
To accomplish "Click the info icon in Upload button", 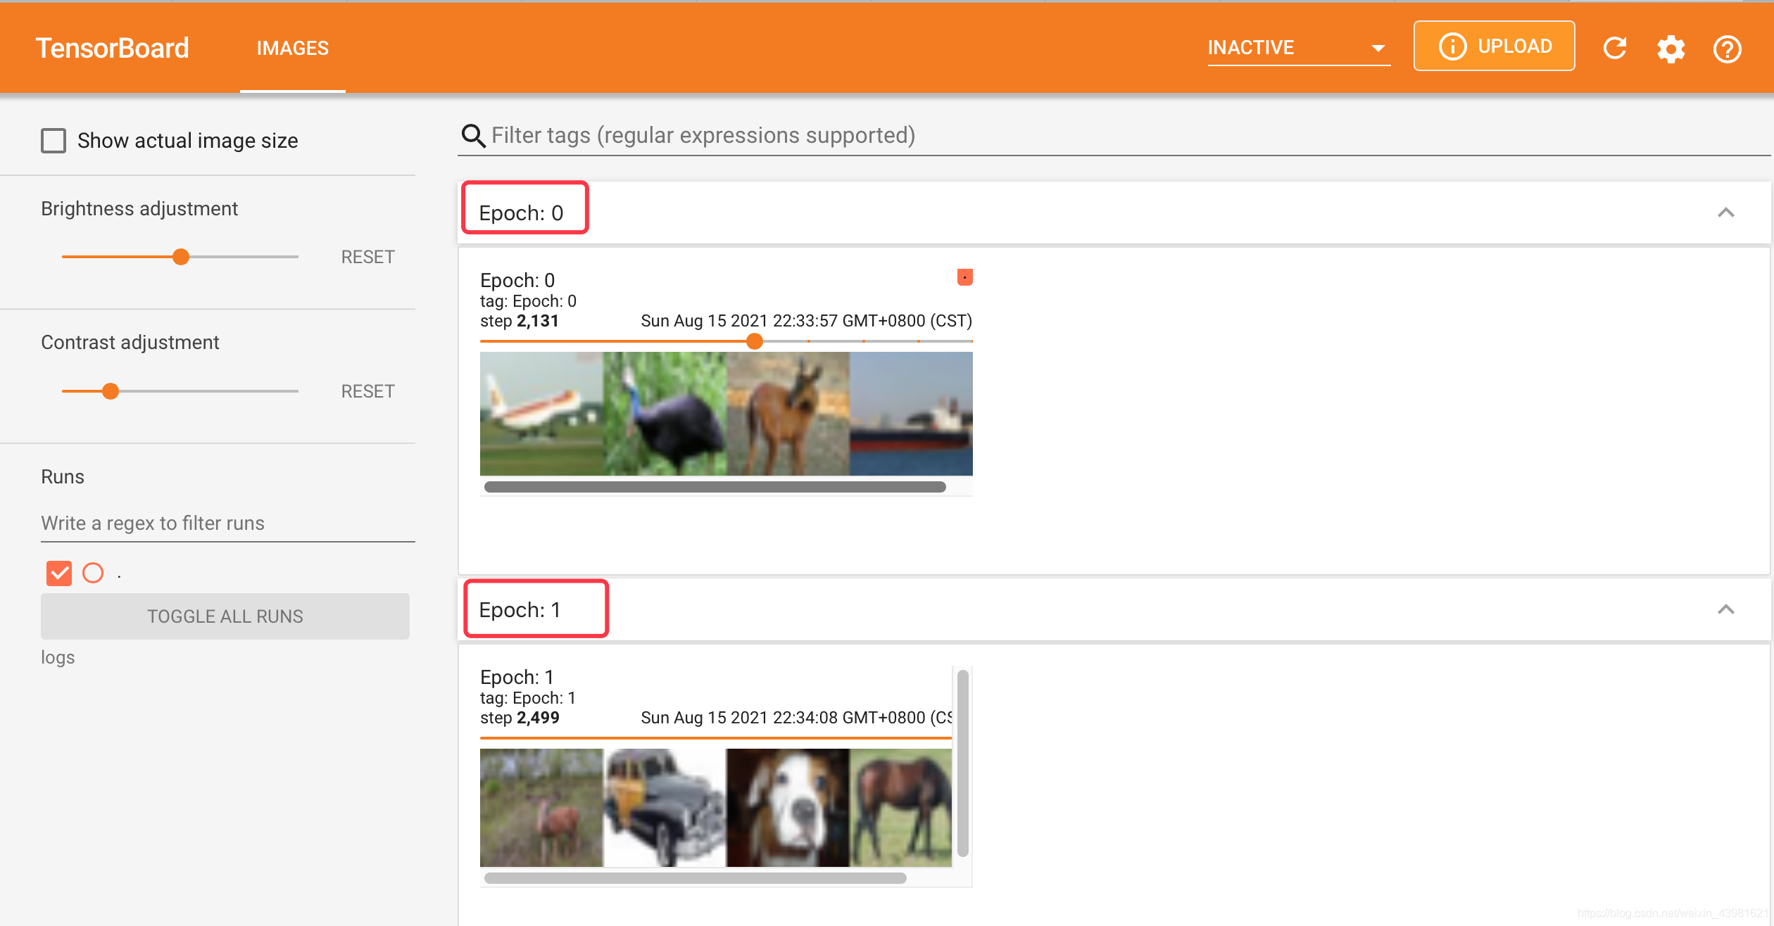I will click(x=1452, y=46).
